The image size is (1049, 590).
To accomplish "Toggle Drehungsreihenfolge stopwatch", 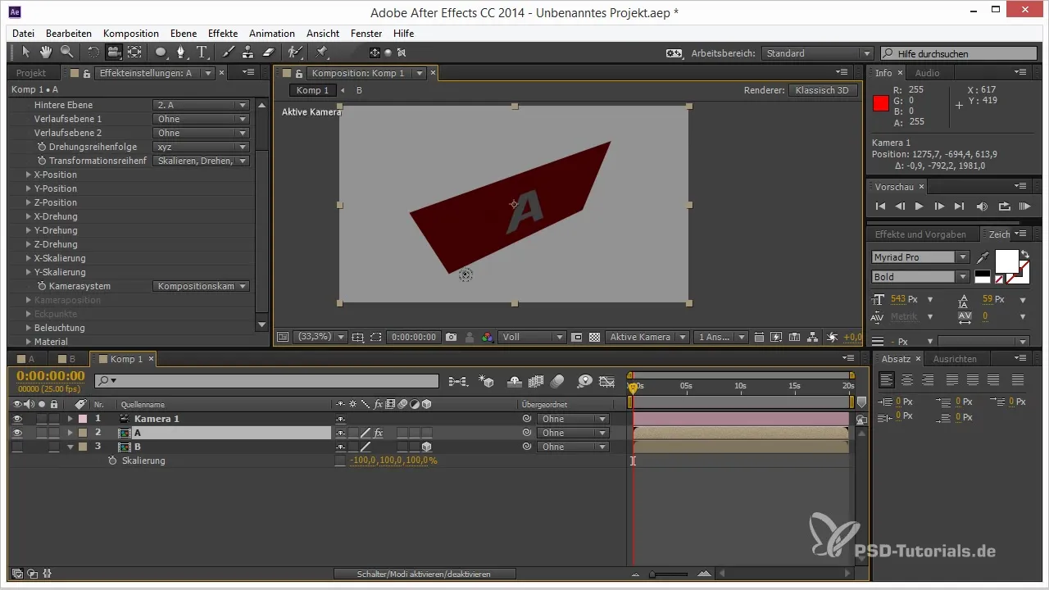I will point(42,147).
